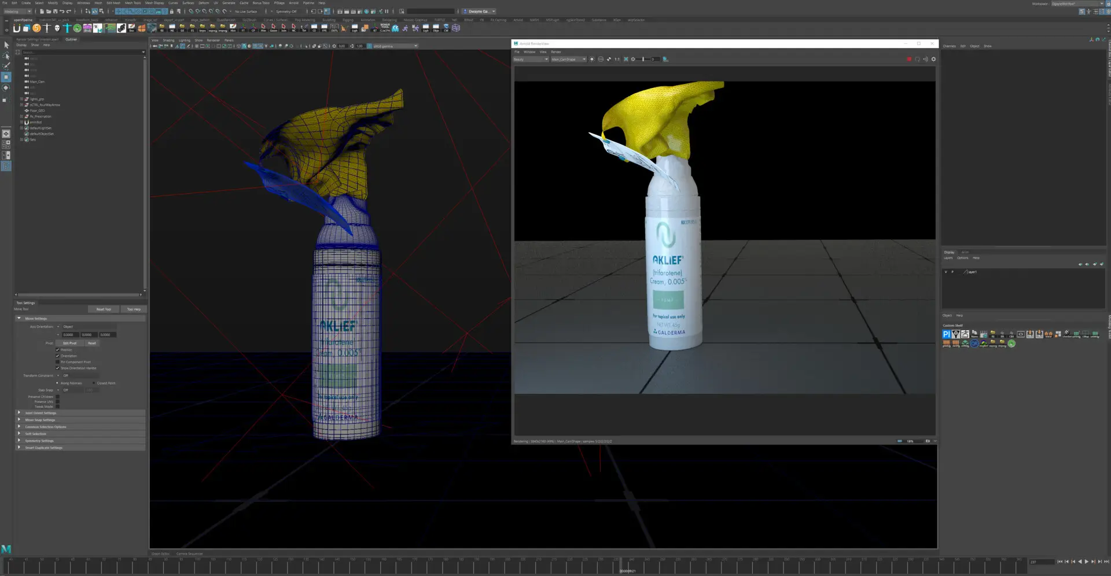This screenshot has height=576, width=1111.
Task: Click the Reset Tool button
Action: click(104, 309)
